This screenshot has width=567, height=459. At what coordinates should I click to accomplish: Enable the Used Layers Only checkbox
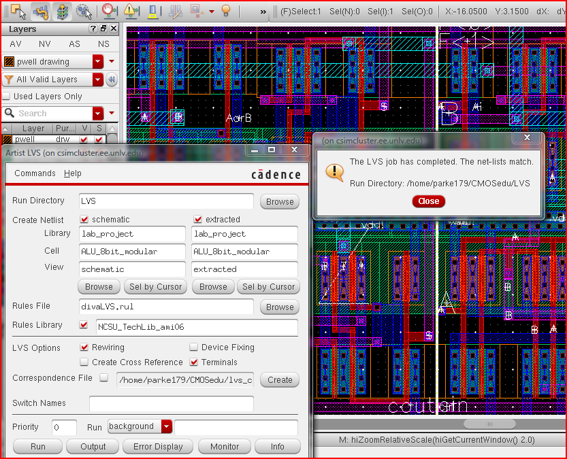click(x=7, y=97)
